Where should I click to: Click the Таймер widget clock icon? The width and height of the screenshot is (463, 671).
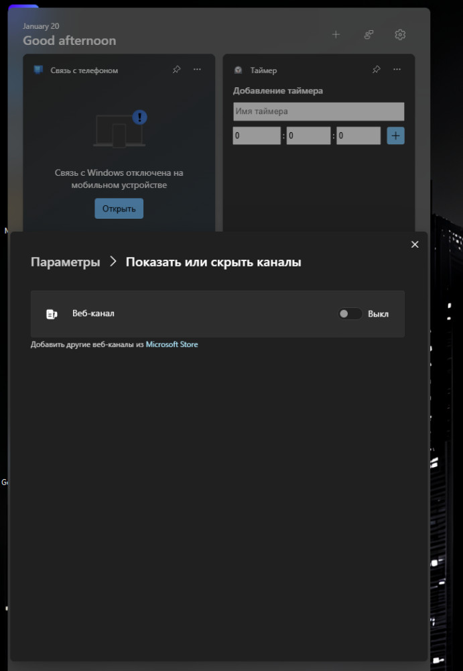(239, 70)
